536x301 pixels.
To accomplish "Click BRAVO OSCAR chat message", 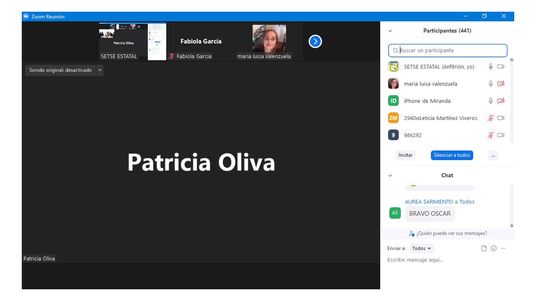I will click(430, 214).
